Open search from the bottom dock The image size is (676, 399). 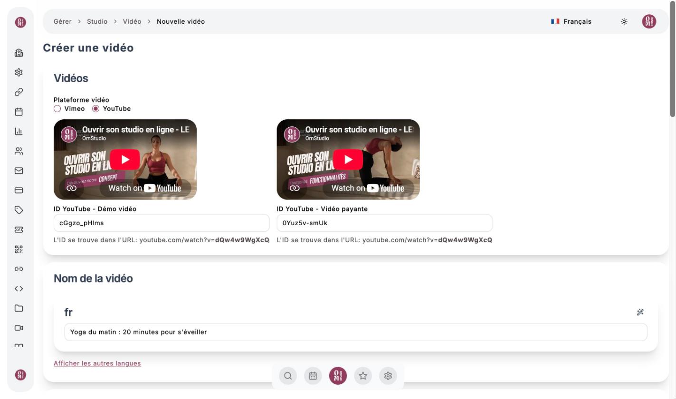pos(288,376)
